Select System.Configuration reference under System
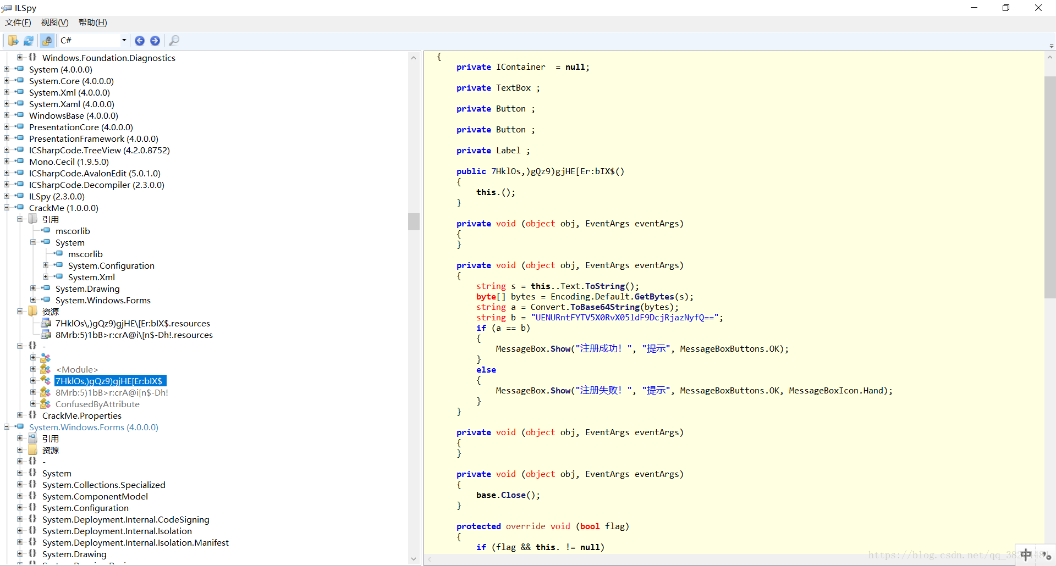 tap(111, 265)
